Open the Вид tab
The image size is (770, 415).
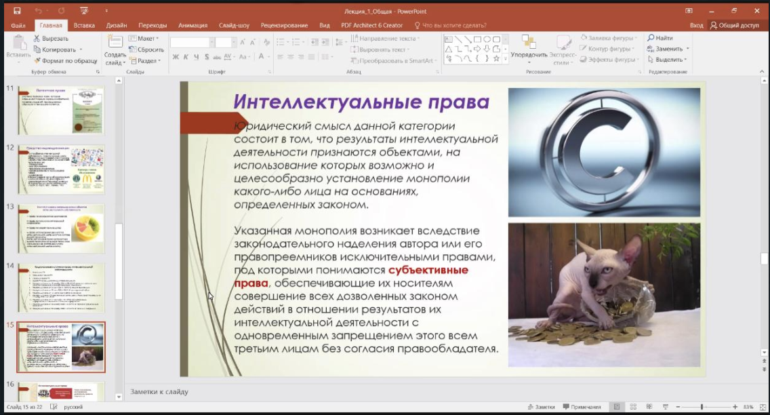324,25
